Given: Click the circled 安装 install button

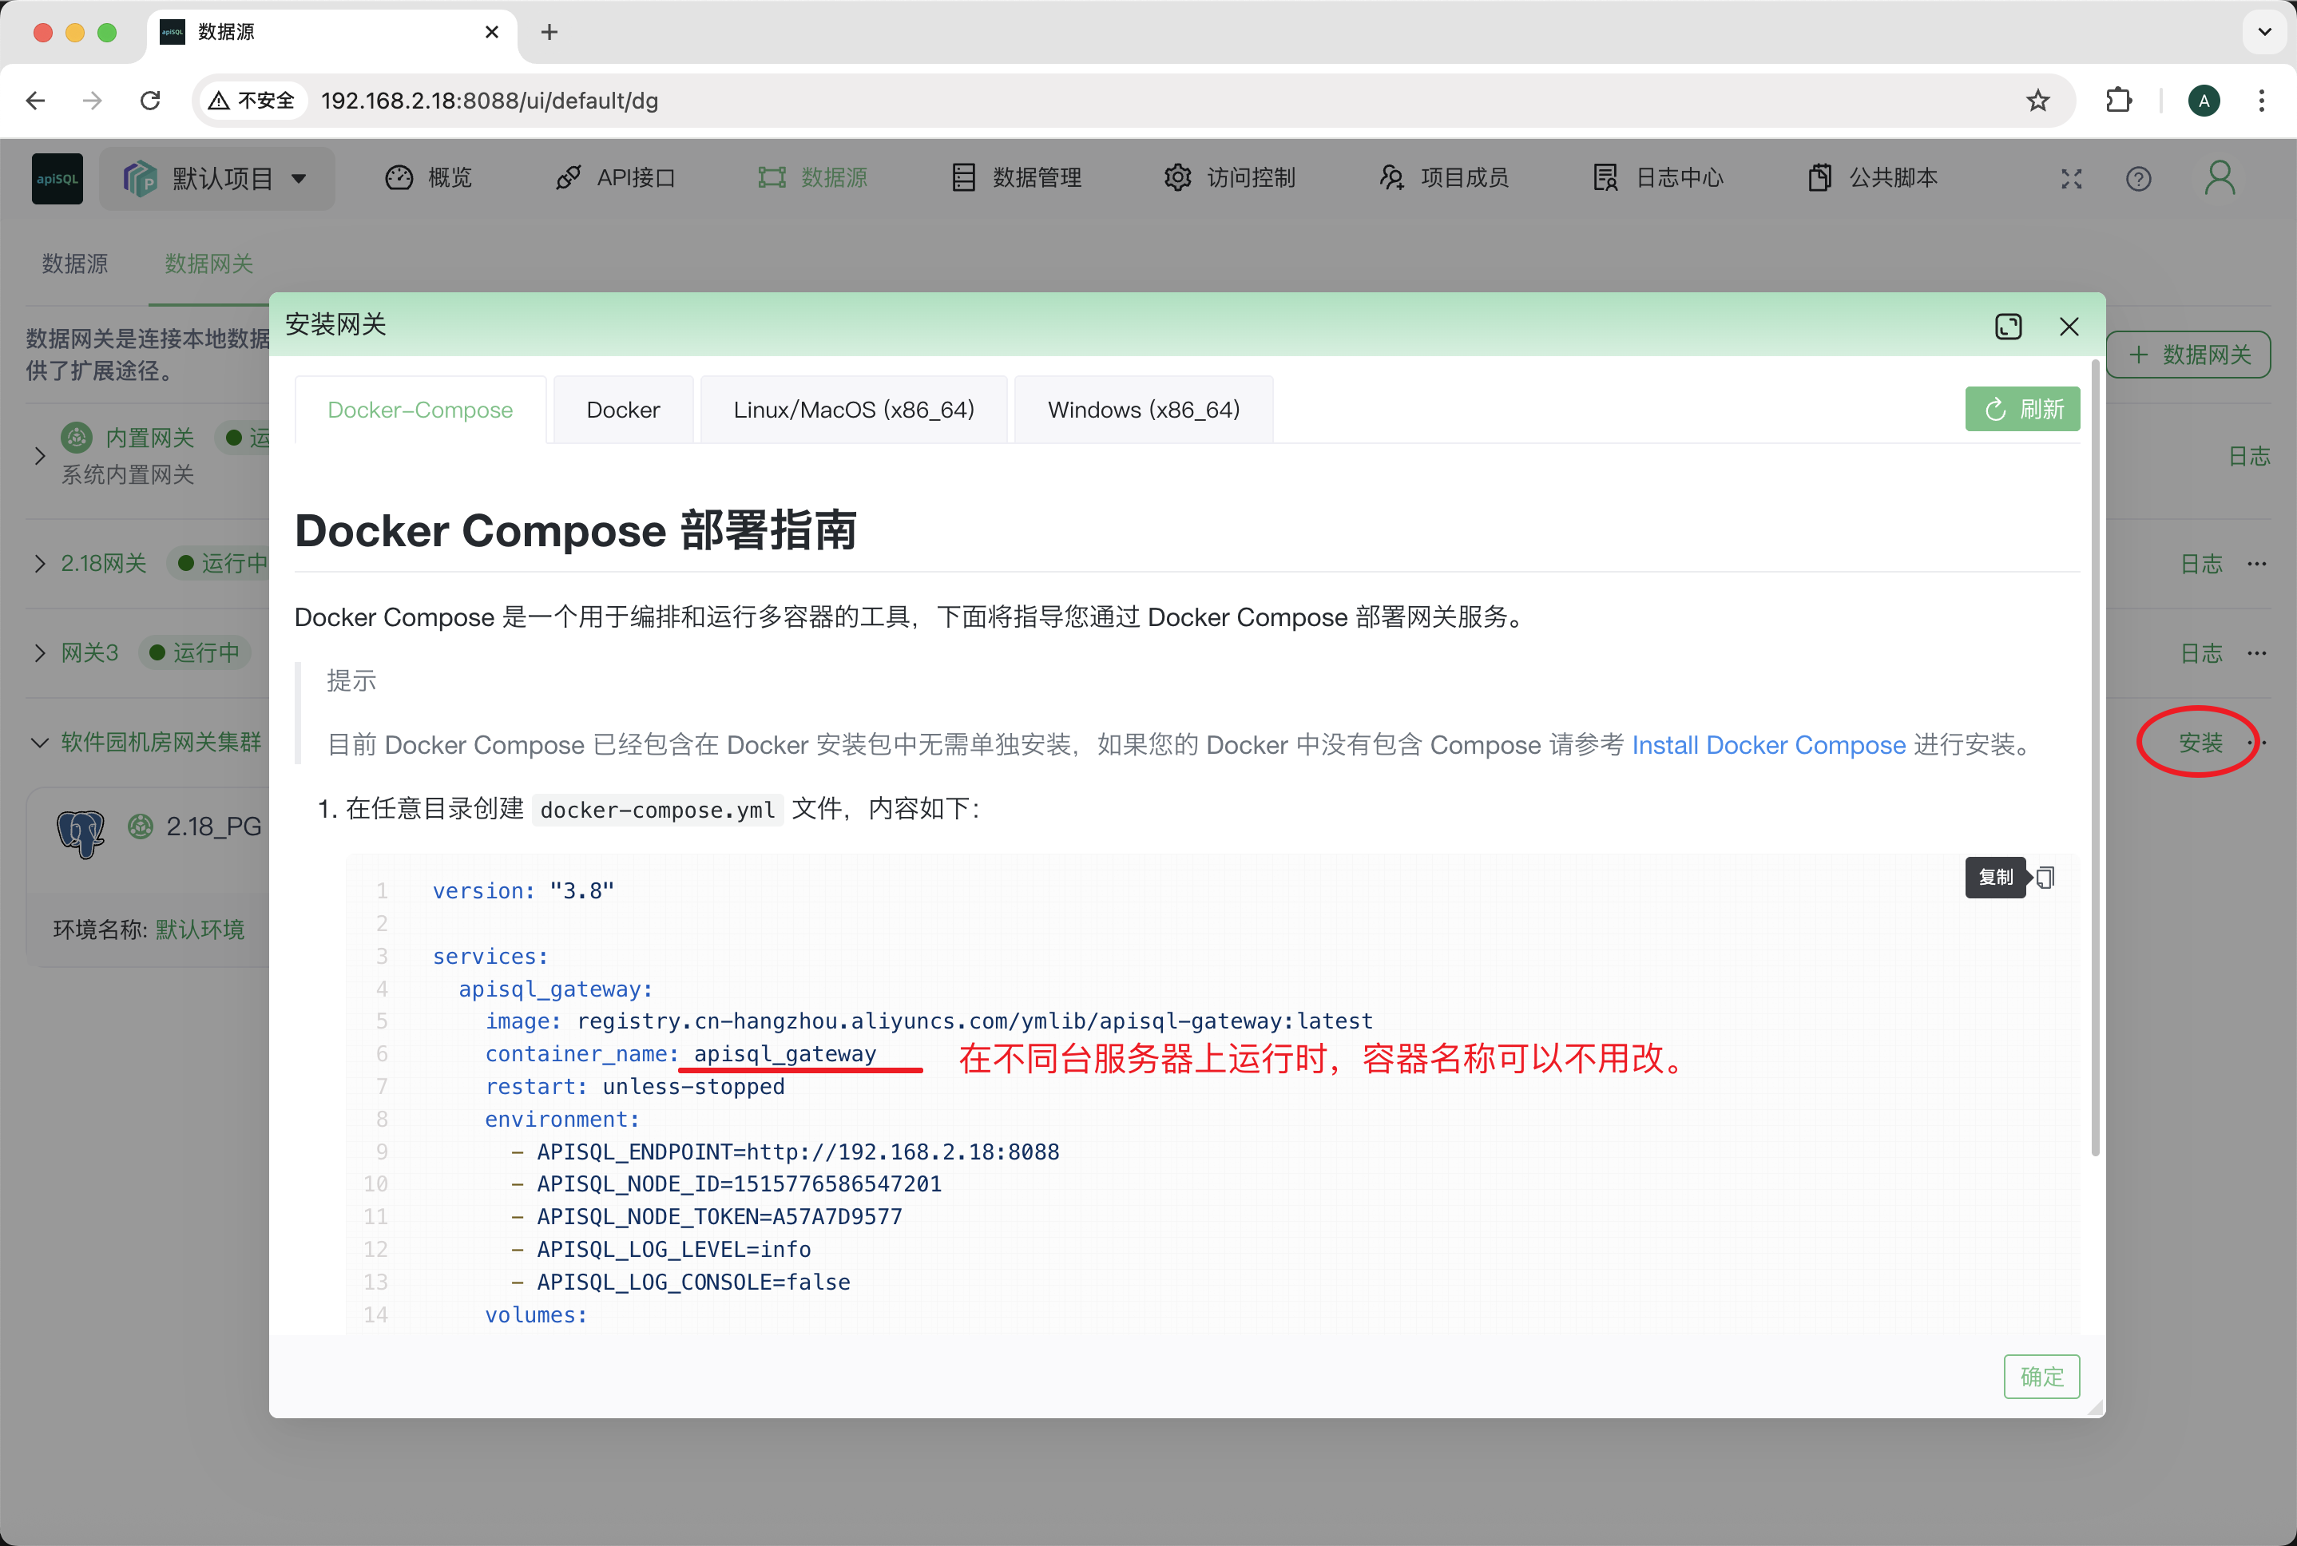Looking at the screenshot, I should click(x=2200, y=743).
